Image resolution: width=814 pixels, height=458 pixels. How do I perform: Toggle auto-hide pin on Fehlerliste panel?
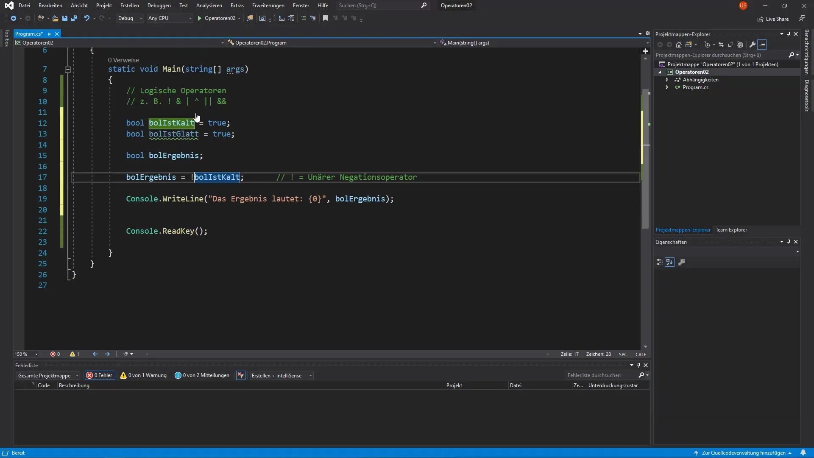[x=638, y=365]
